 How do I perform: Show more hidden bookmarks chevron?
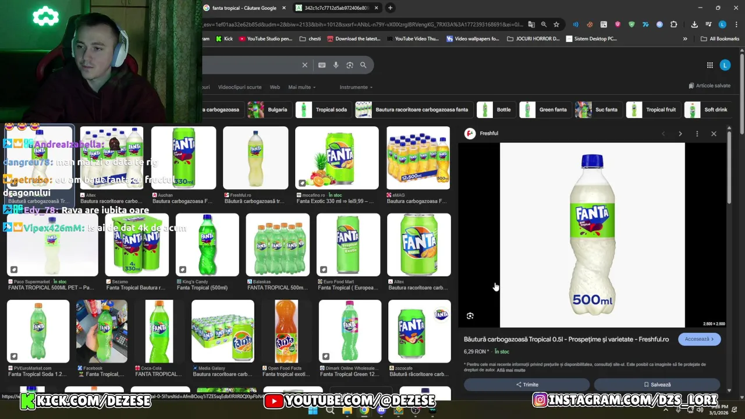(685, 39)
